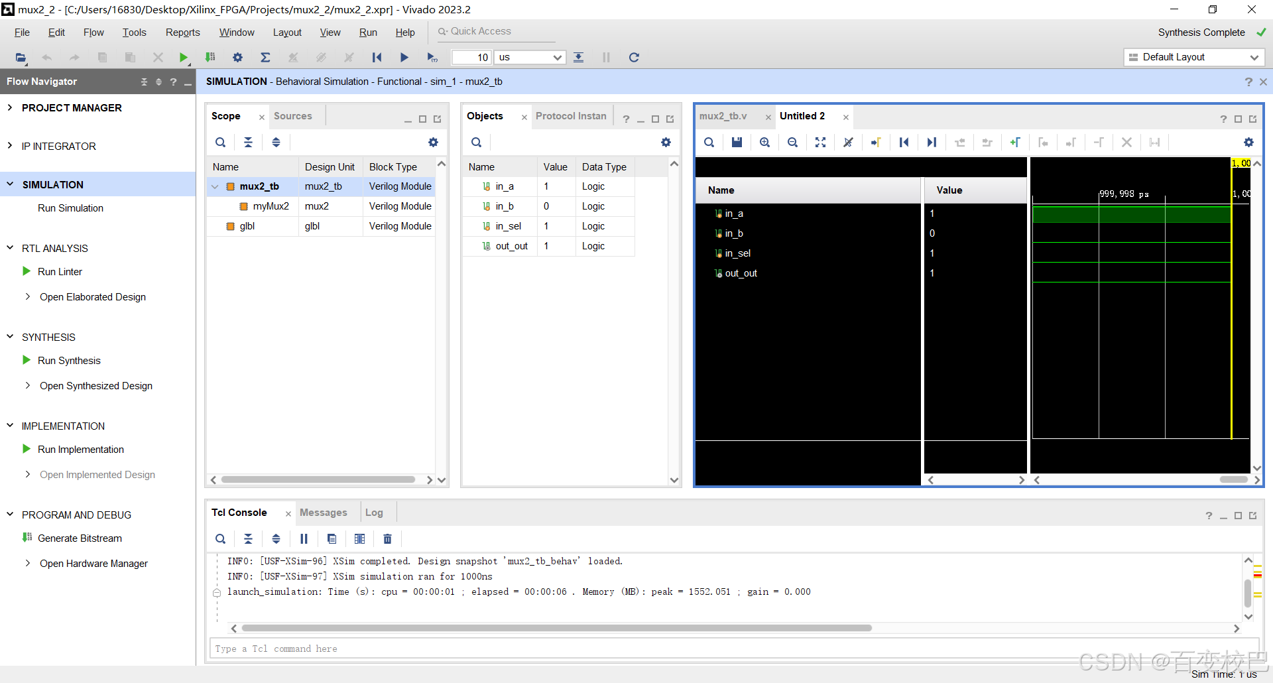Image resolution: width=1273 pixels, height=683 pixels.
Task: Click the Relaunch Simulation refresh icon
Action: coord(634,58)
